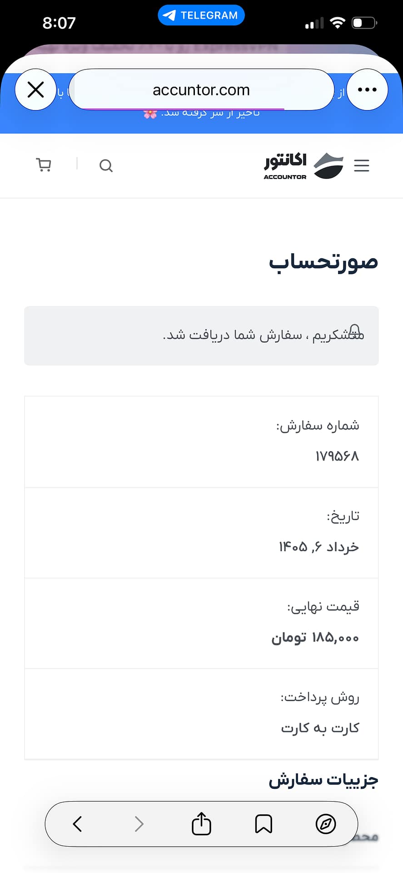Tap the جزییات سفارش heading
The width and height of the screenshot is (403, 873).
[x=323, y=780]
